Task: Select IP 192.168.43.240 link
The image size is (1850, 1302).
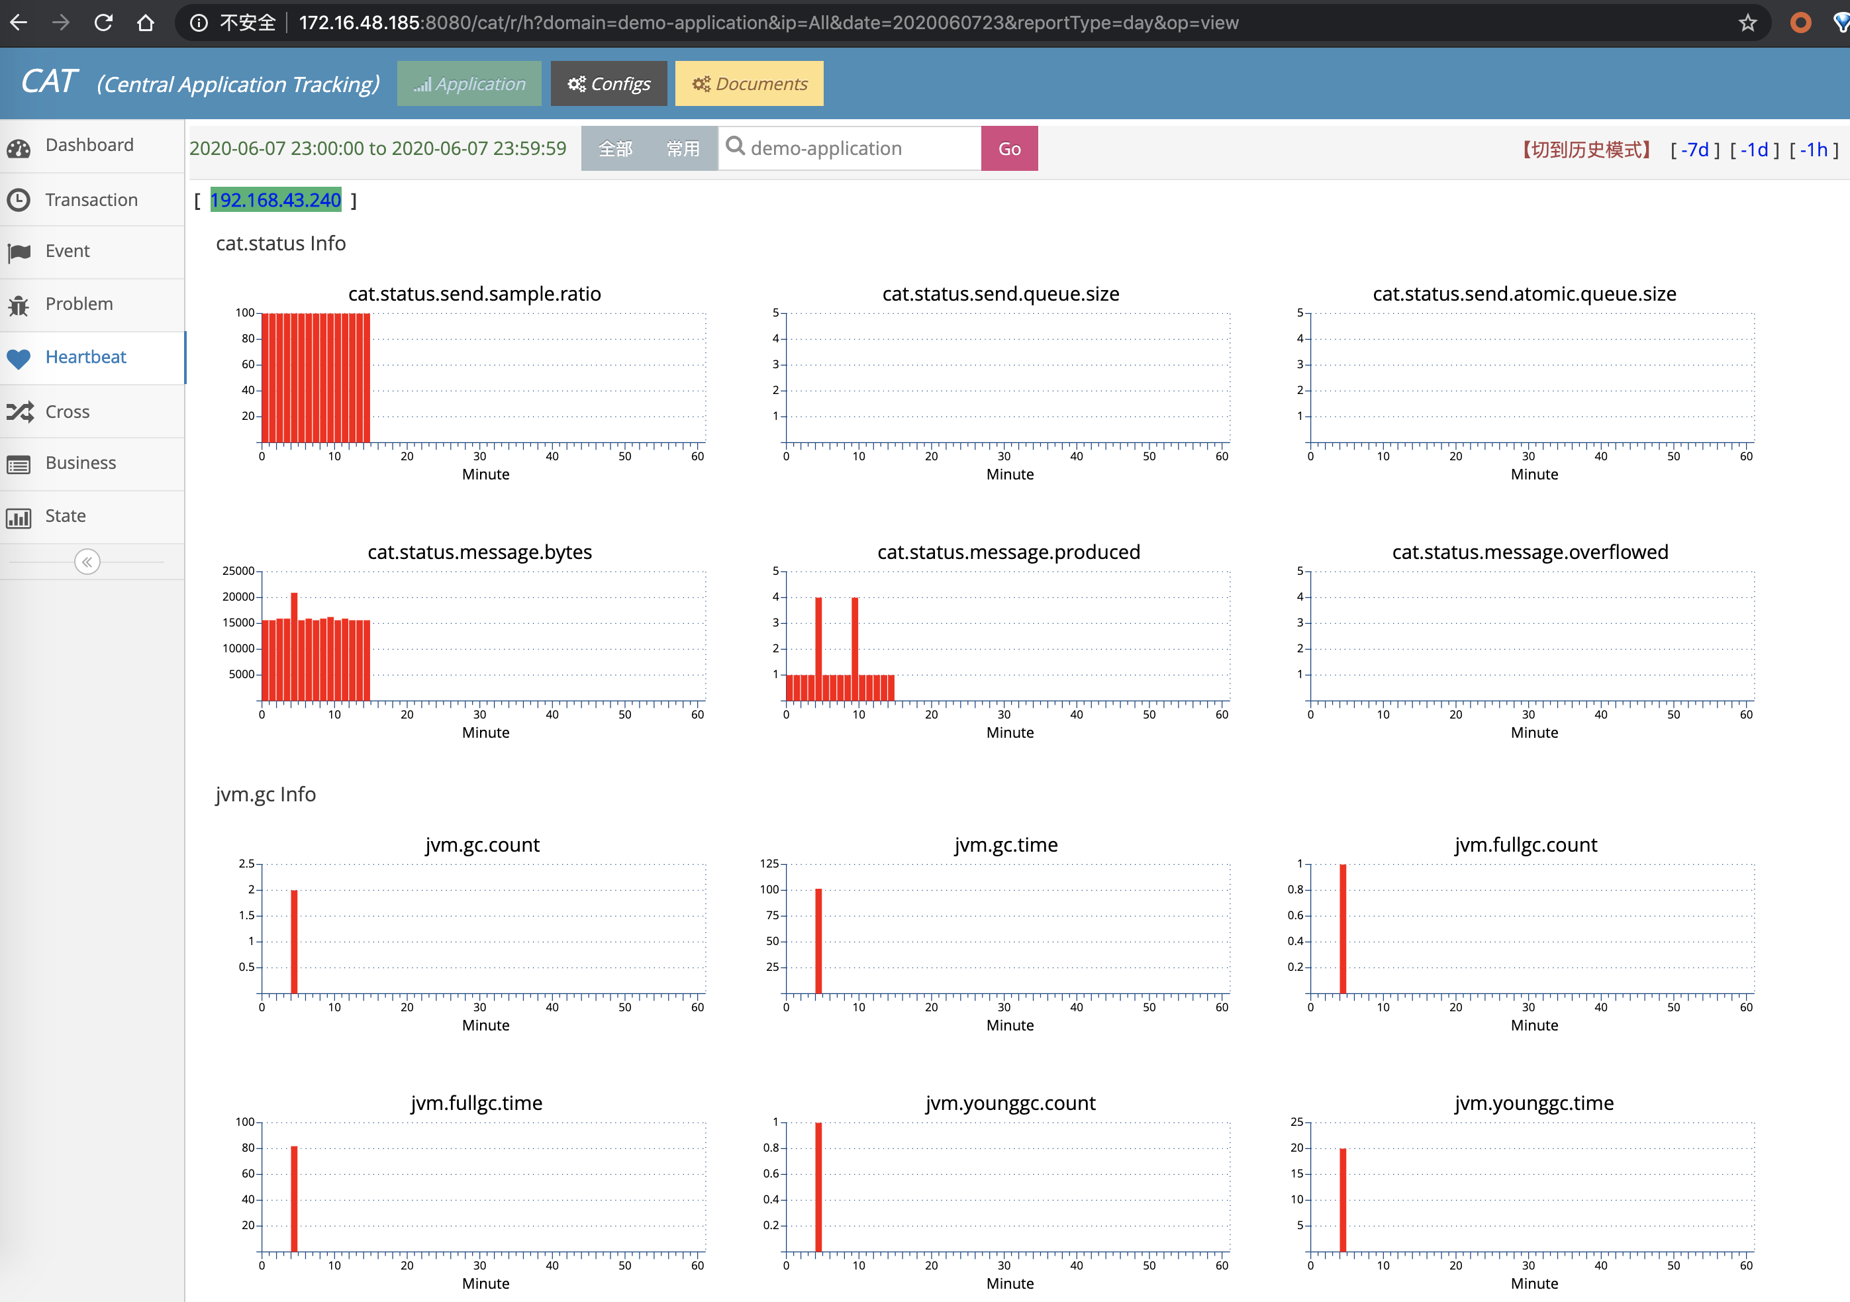Action: tap(275, 200)
